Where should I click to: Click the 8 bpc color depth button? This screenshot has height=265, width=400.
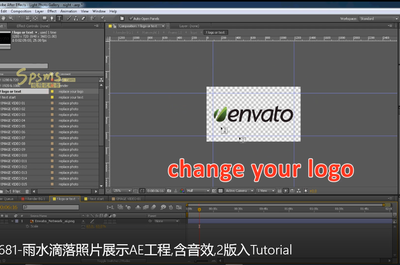16,191
